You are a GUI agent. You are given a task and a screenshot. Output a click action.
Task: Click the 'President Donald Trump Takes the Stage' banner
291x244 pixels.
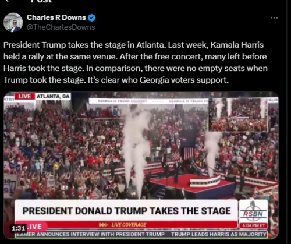coord(126,211)
